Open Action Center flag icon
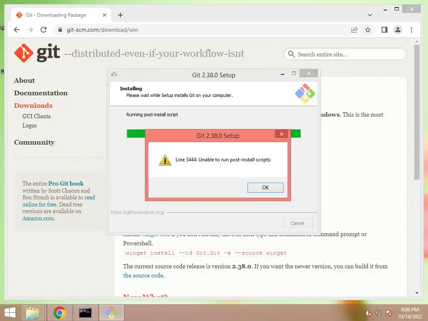Screen dimensions: 428x321 click(389, 313)
